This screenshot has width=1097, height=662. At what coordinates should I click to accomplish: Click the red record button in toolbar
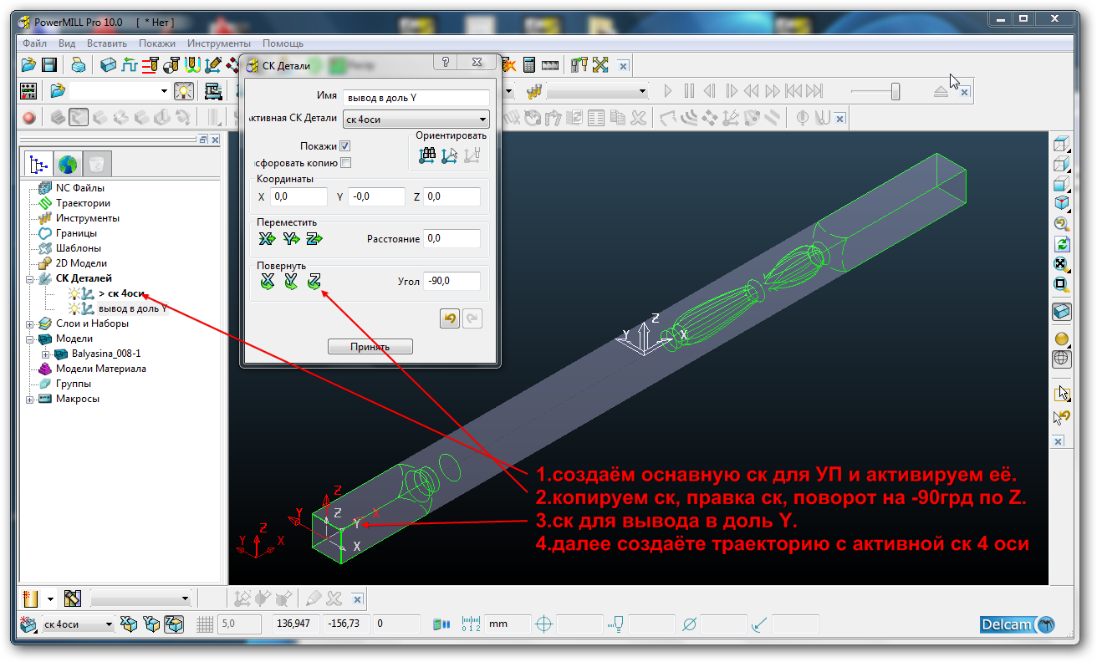[29, 118]
